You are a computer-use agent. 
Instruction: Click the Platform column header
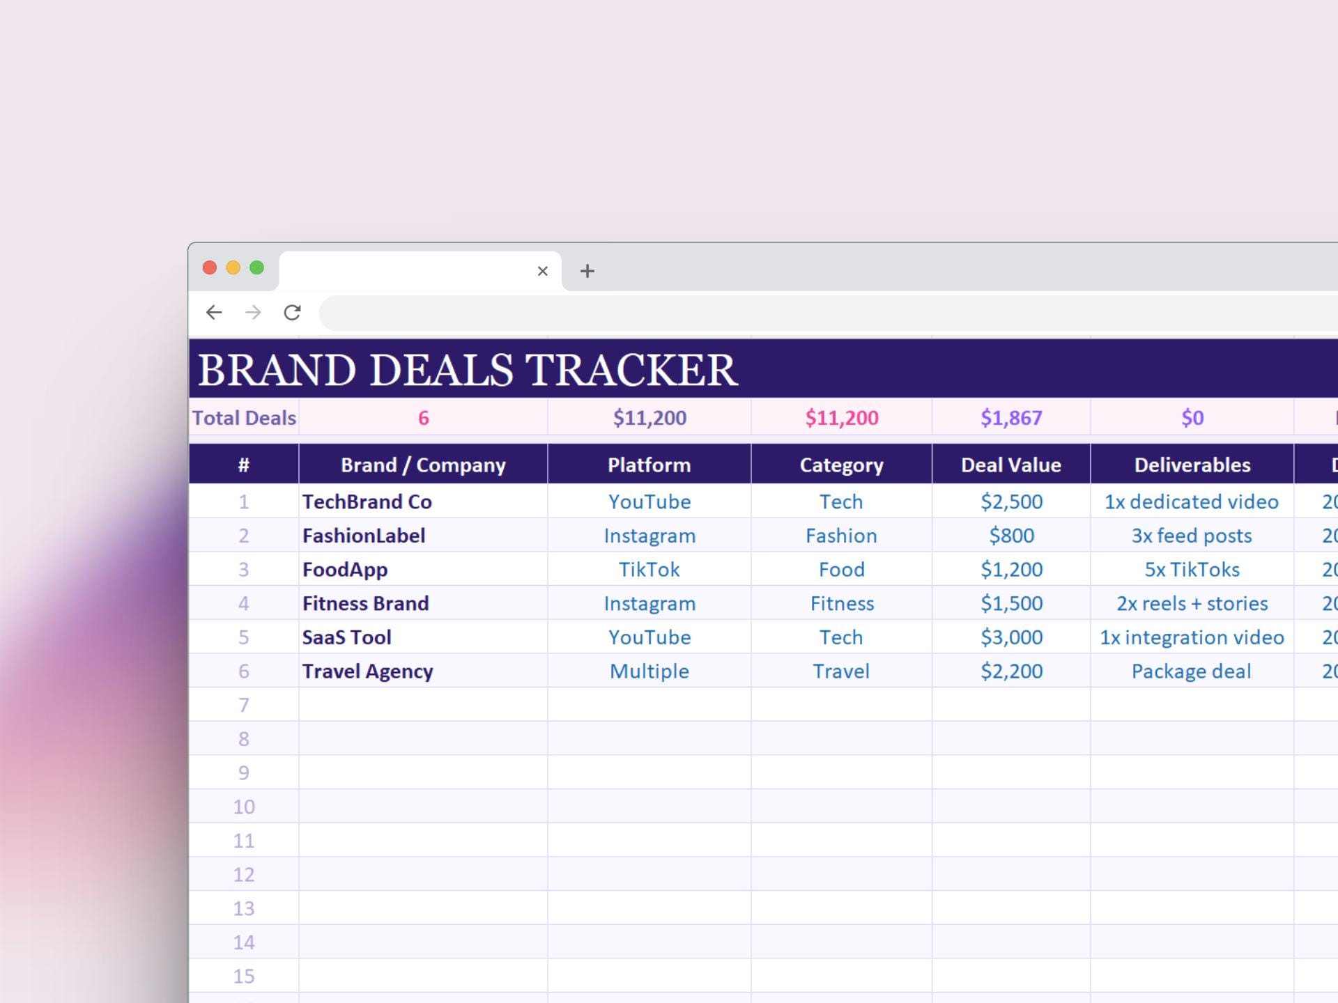[x=649, y=465]
